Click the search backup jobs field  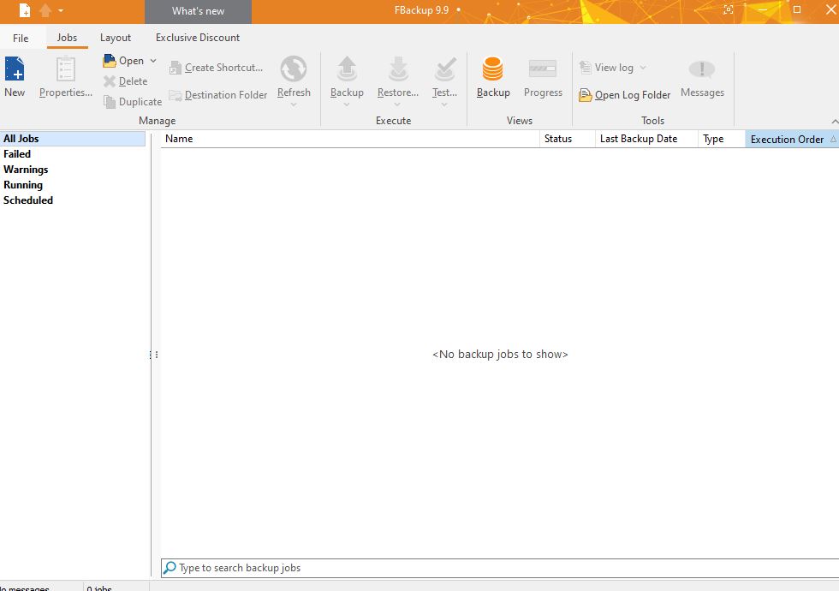coord(500,568)
